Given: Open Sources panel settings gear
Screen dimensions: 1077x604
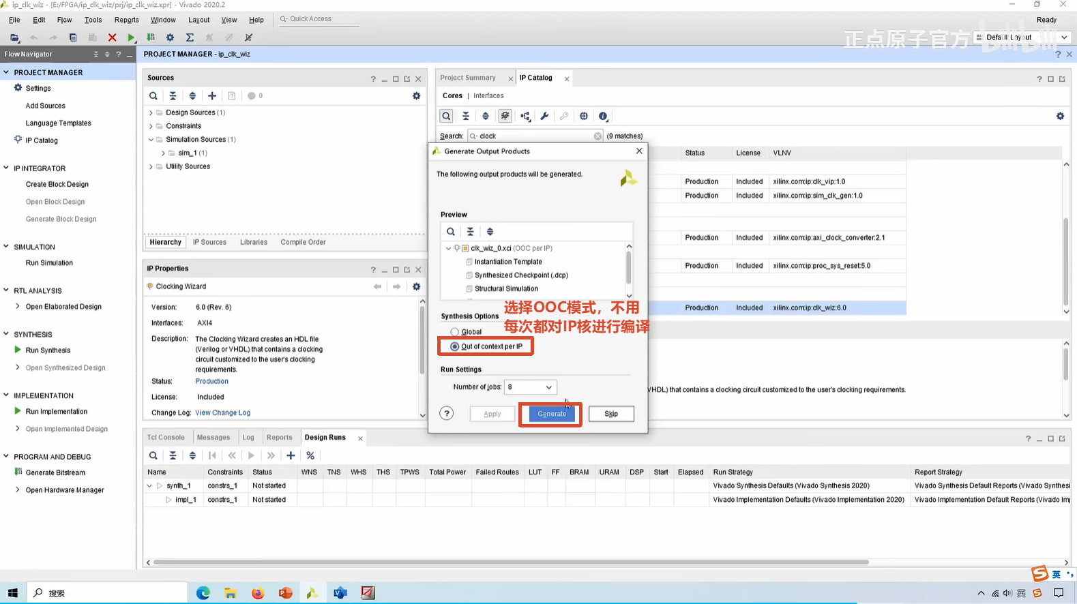Looking at the screenshot, I should pos(417,96).
